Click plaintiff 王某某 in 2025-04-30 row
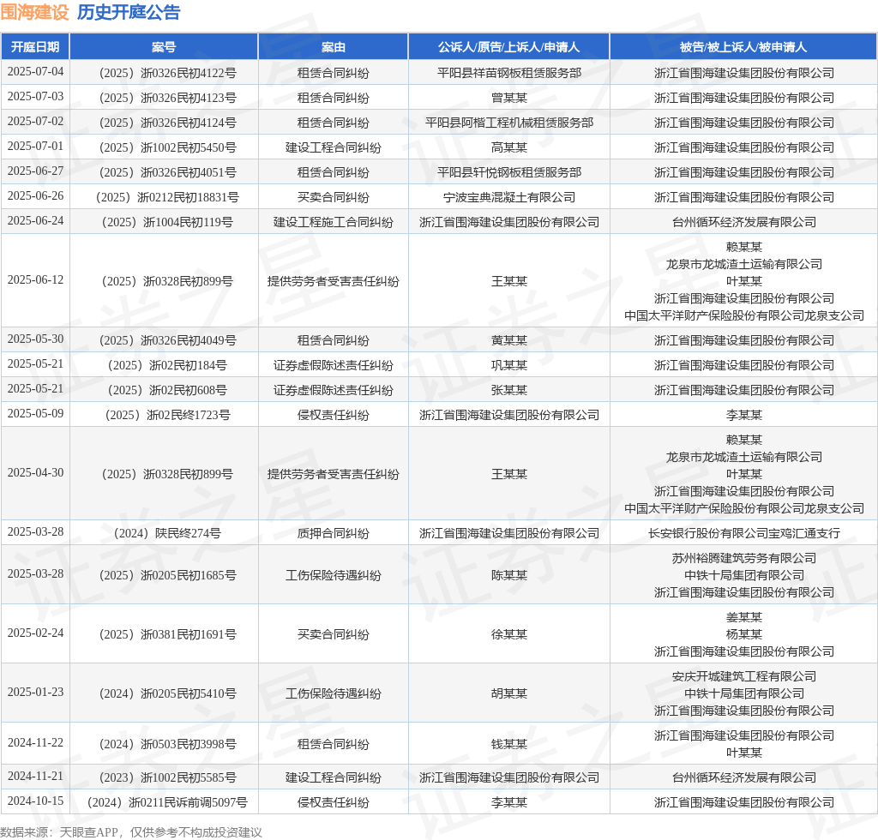The width and height of the screenshot is (878, 840). pyautogui.click(x=509, y=474)
